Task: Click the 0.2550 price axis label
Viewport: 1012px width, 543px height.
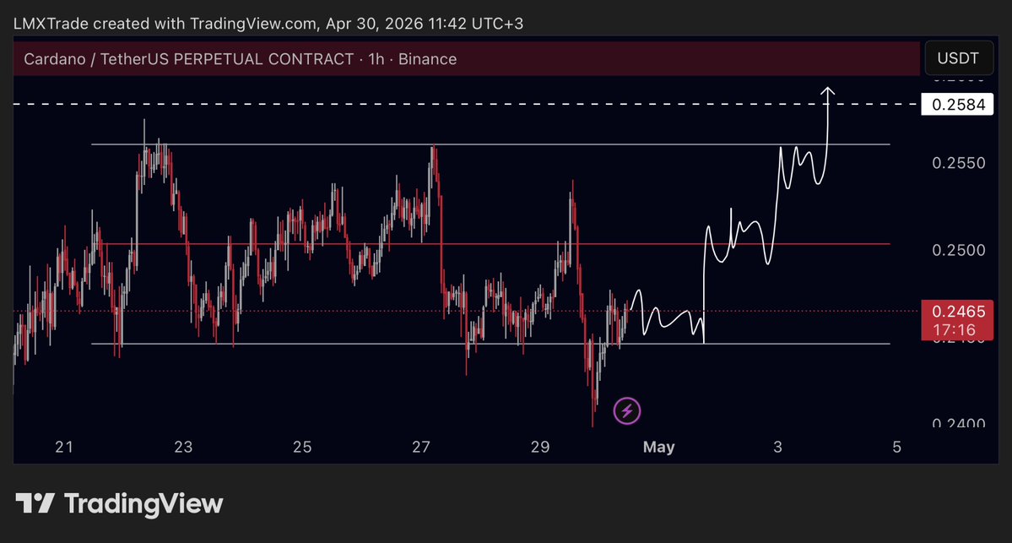Action: [x=959, y=163]
